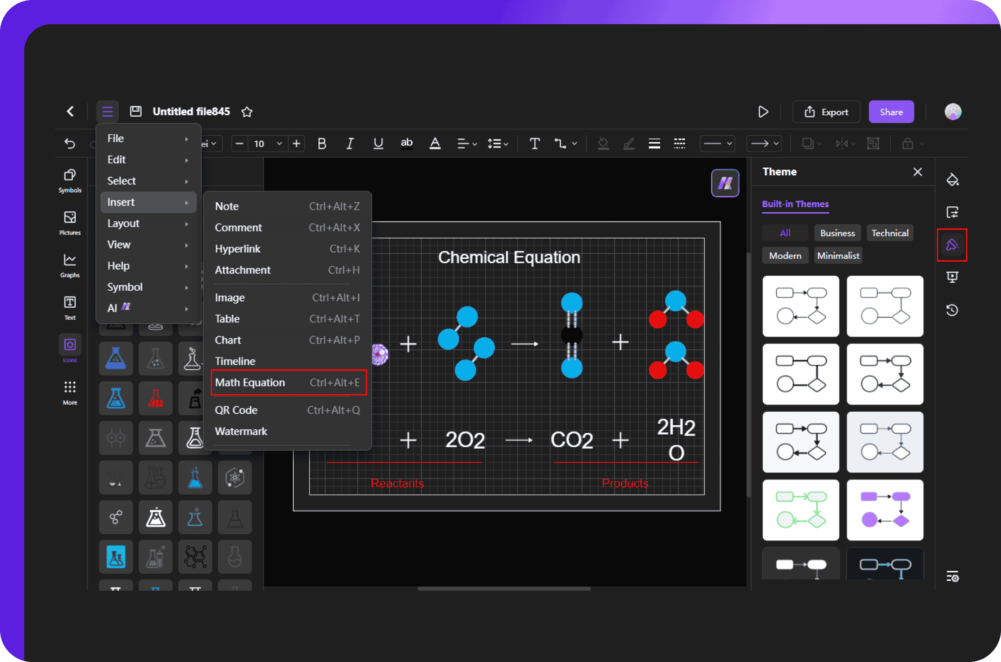
Task: Start presentation with play icon
Action: [x=763, y=112]
